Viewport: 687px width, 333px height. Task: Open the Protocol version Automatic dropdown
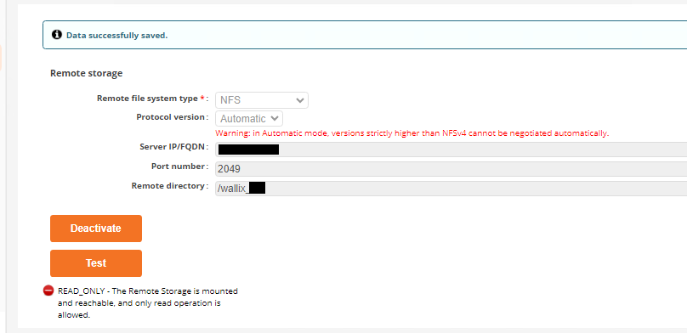pos(249,119)
